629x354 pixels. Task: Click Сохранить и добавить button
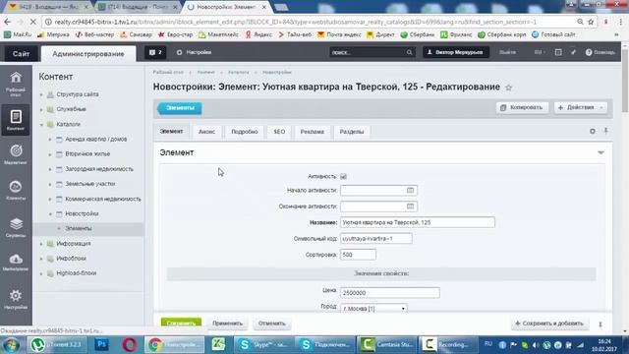point(549,324)
